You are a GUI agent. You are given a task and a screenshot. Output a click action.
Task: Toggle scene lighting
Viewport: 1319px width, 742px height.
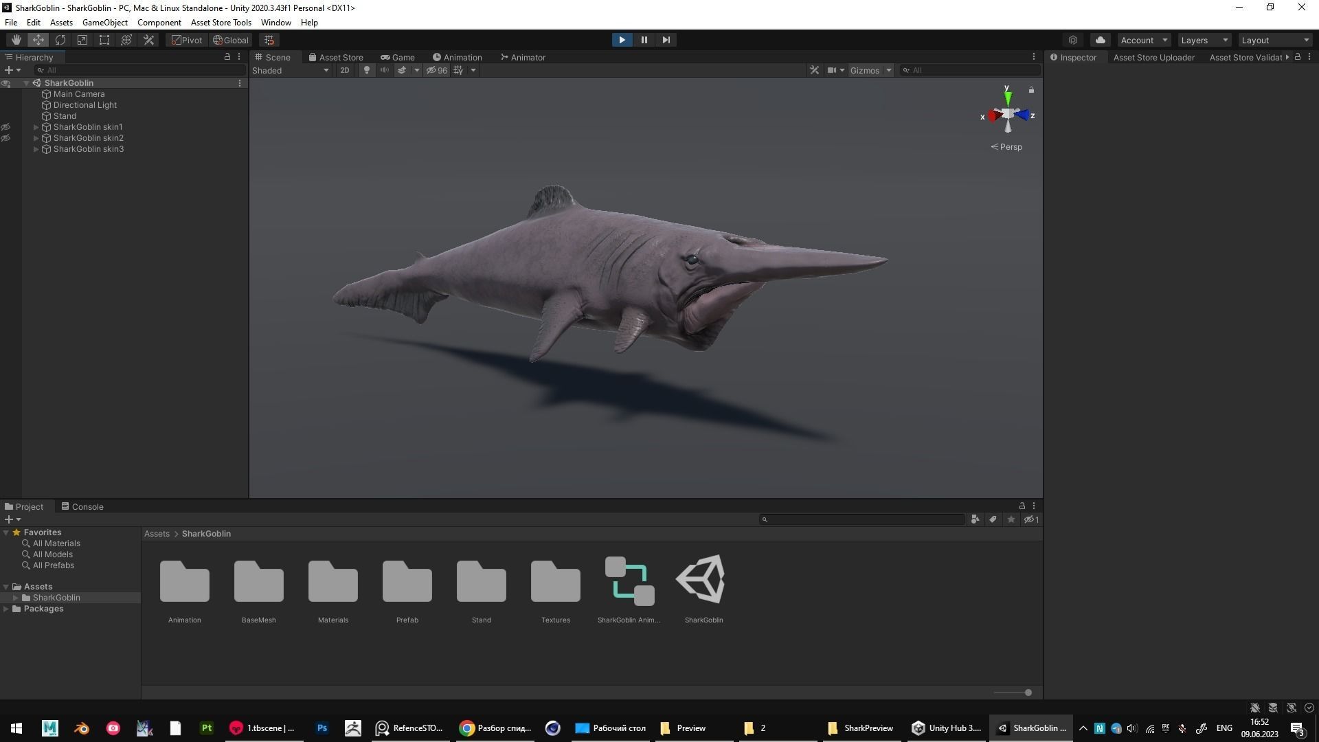point(367,70)
